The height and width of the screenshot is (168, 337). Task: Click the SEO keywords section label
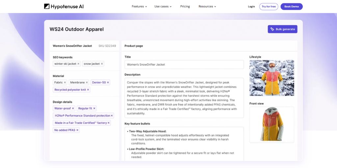(x=63, y=57)
